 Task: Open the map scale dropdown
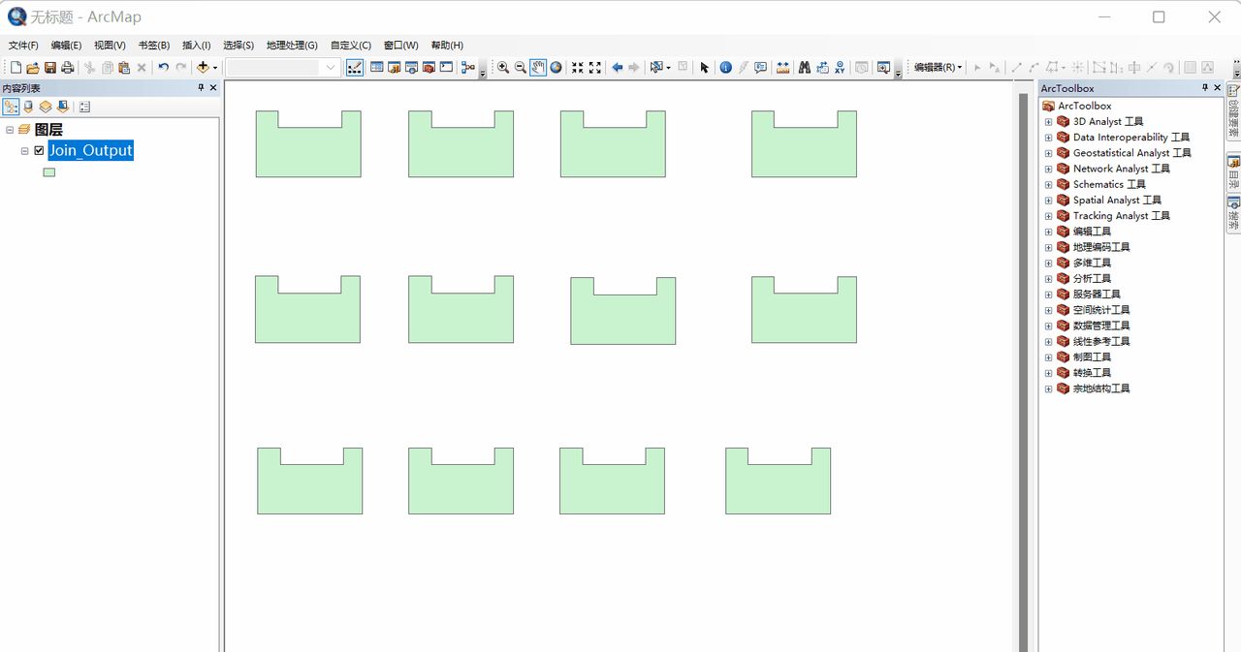331,68
